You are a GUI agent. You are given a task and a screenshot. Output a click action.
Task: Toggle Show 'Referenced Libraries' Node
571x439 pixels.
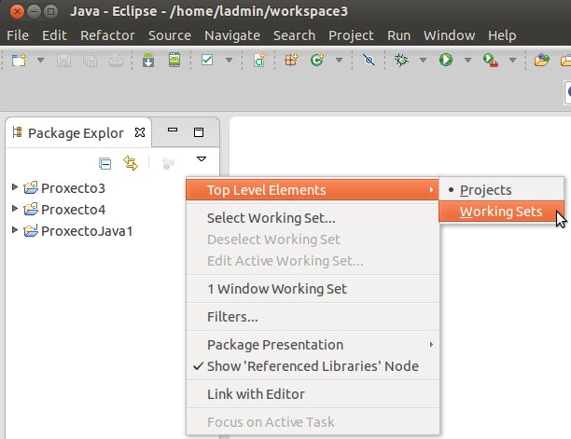pyautogui.click(x=313, y=366)
